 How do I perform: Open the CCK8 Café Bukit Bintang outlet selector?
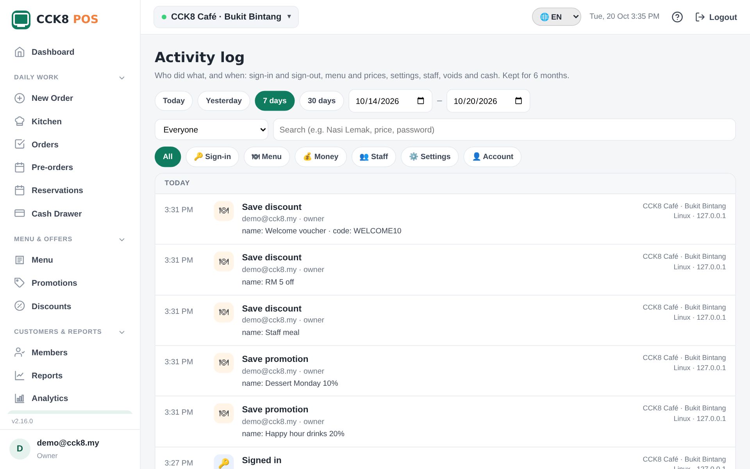(226, 17)
